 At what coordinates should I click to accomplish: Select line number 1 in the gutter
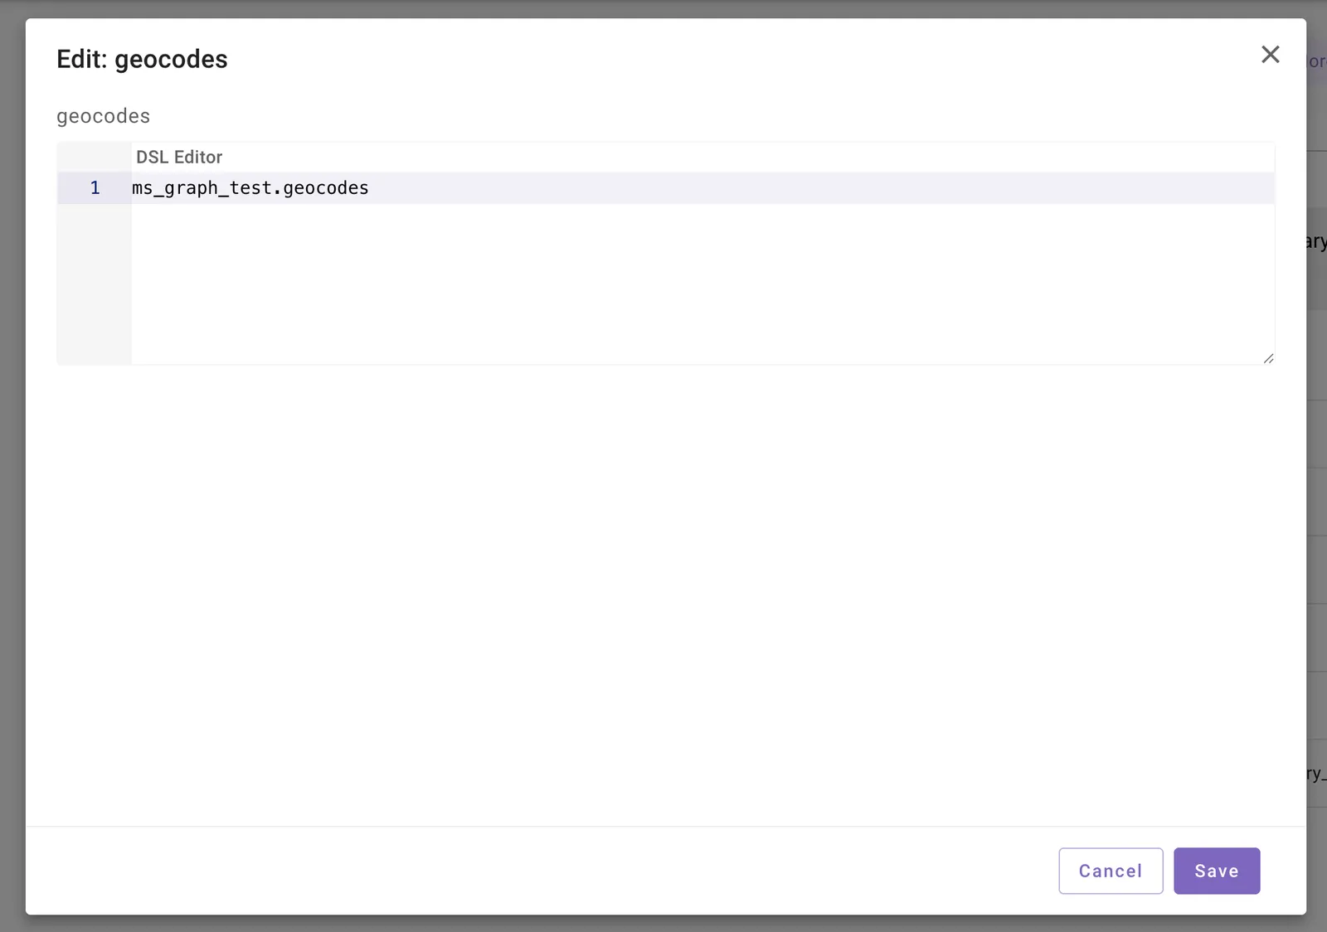click(95, 188)
